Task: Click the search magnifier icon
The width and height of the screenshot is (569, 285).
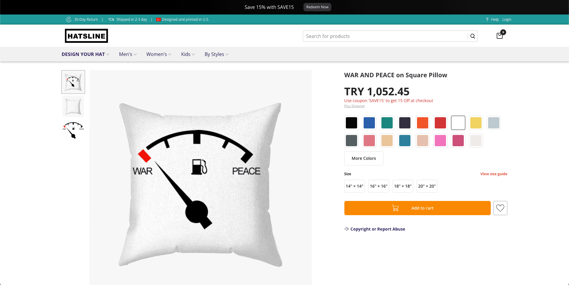Action: click(x=472, y=36)
